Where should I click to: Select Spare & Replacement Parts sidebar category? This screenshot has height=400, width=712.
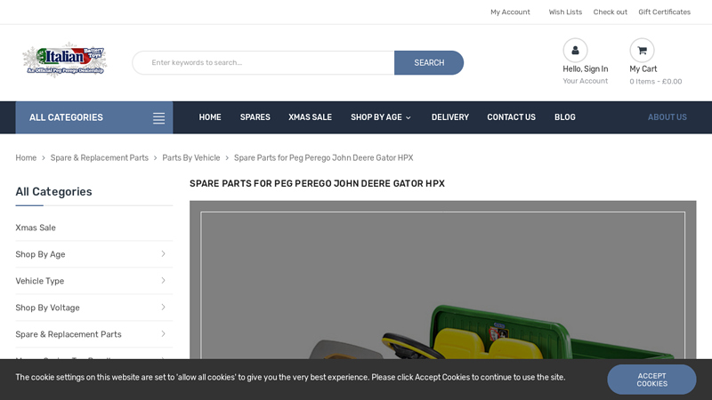pos(69,334)
